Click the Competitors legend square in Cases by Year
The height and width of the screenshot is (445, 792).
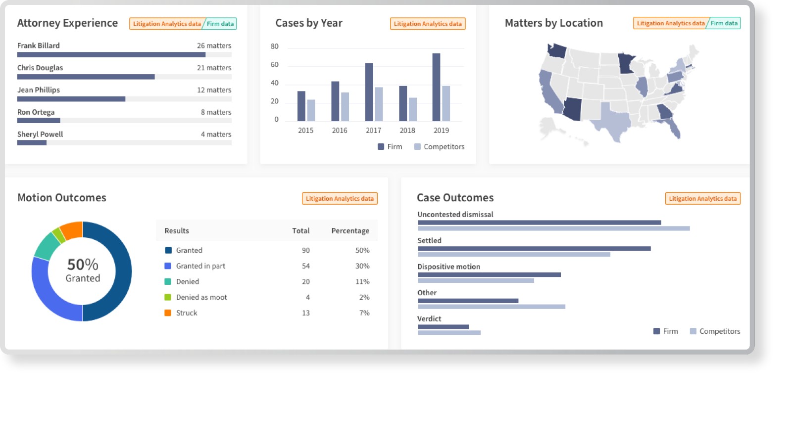pyautogui.click(x=417, y=147)
